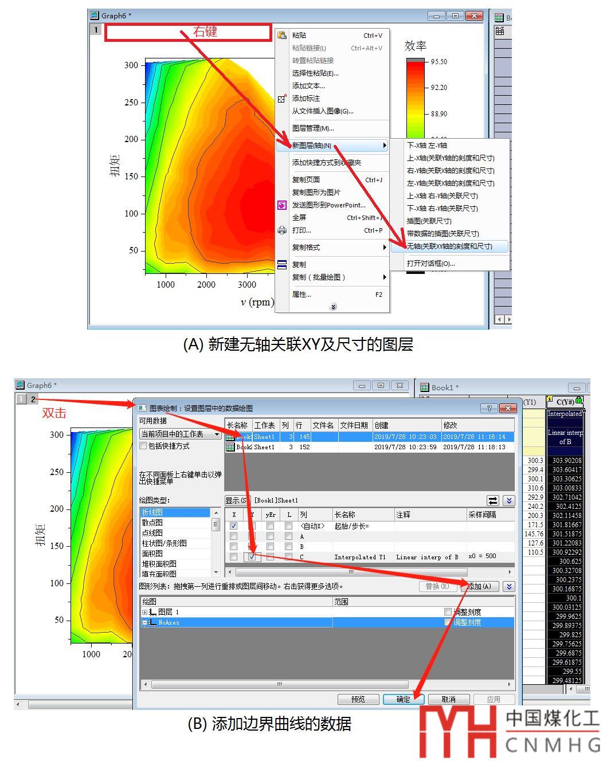Expand hidden context menu items with chevron
Image resolution: width=603 pixels, height=761 pixels.
333,307
